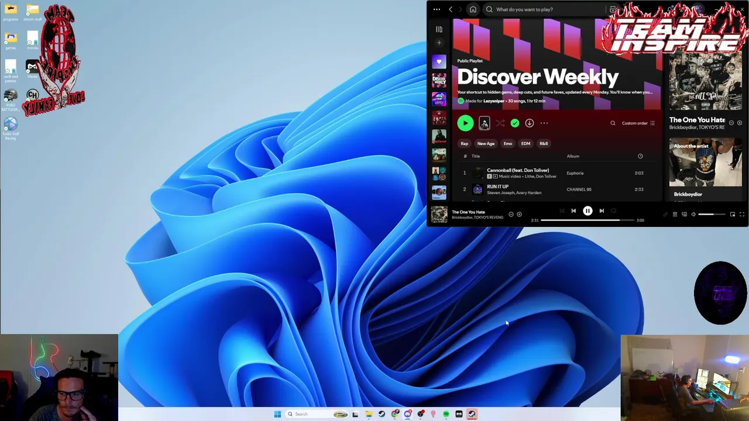Filter the playlist by Rap
Viewport: 749px width, 421px height.
pos(465,143)
